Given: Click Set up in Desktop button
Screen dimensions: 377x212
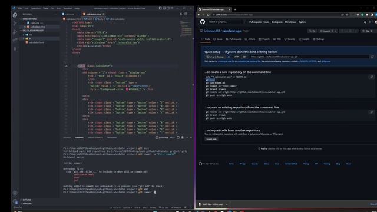Looking at the screenshot, I should [x=215, y=57].
